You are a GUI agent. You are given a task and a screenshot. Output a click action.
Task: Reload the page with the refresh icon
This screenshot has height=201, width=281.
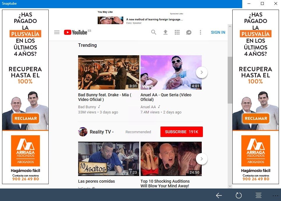click(x=239, y=195)
